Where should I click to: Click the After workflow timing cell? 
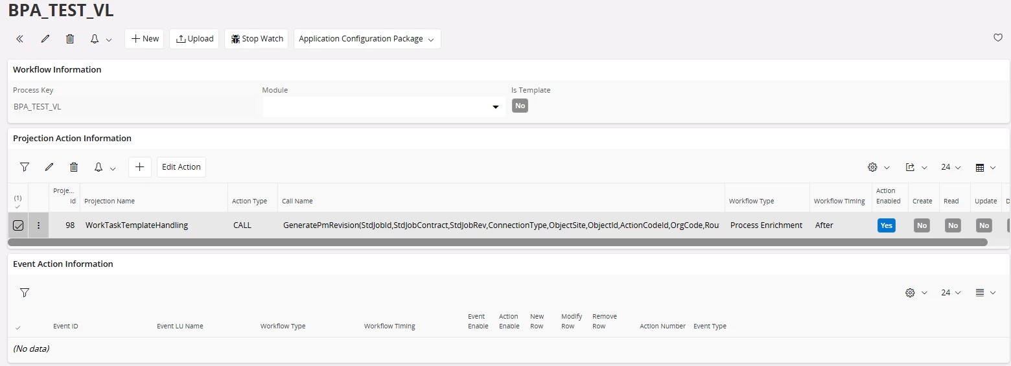point(841,225)
